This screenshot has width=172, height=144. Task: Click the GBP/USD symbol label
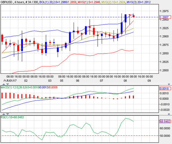pos(7,2)
